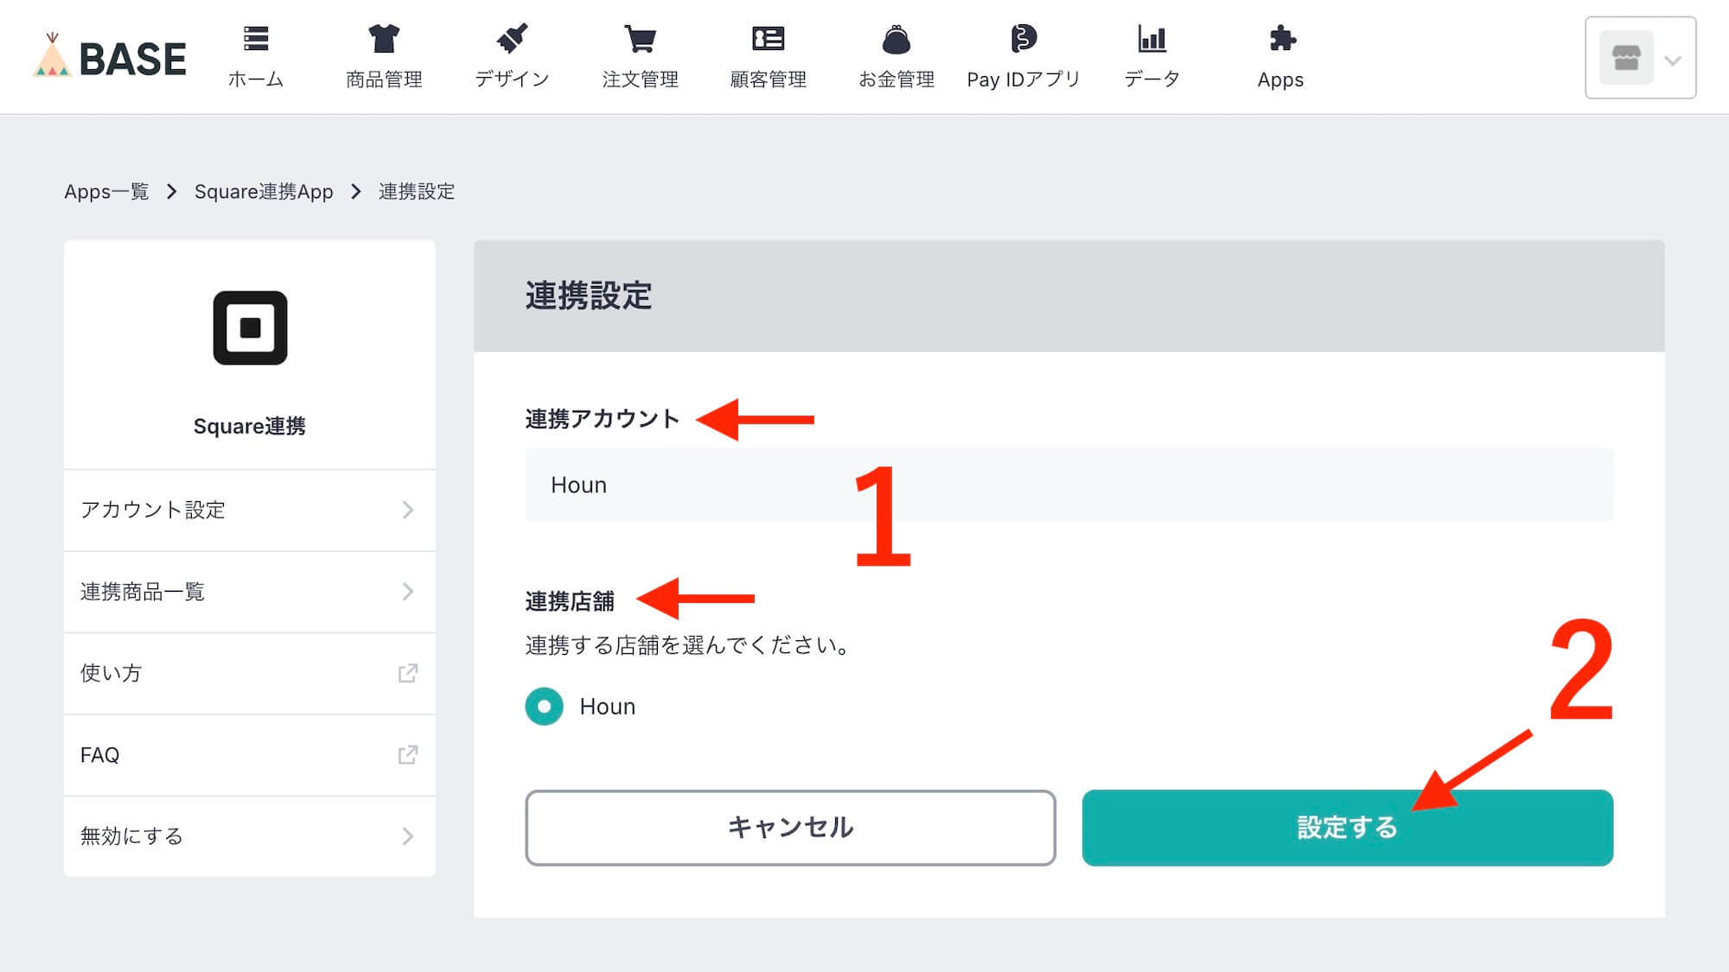This screenshot has height=972, width=1729.
Task: Go to Apps一覧 breadcrumb
Action: [106, 191]
